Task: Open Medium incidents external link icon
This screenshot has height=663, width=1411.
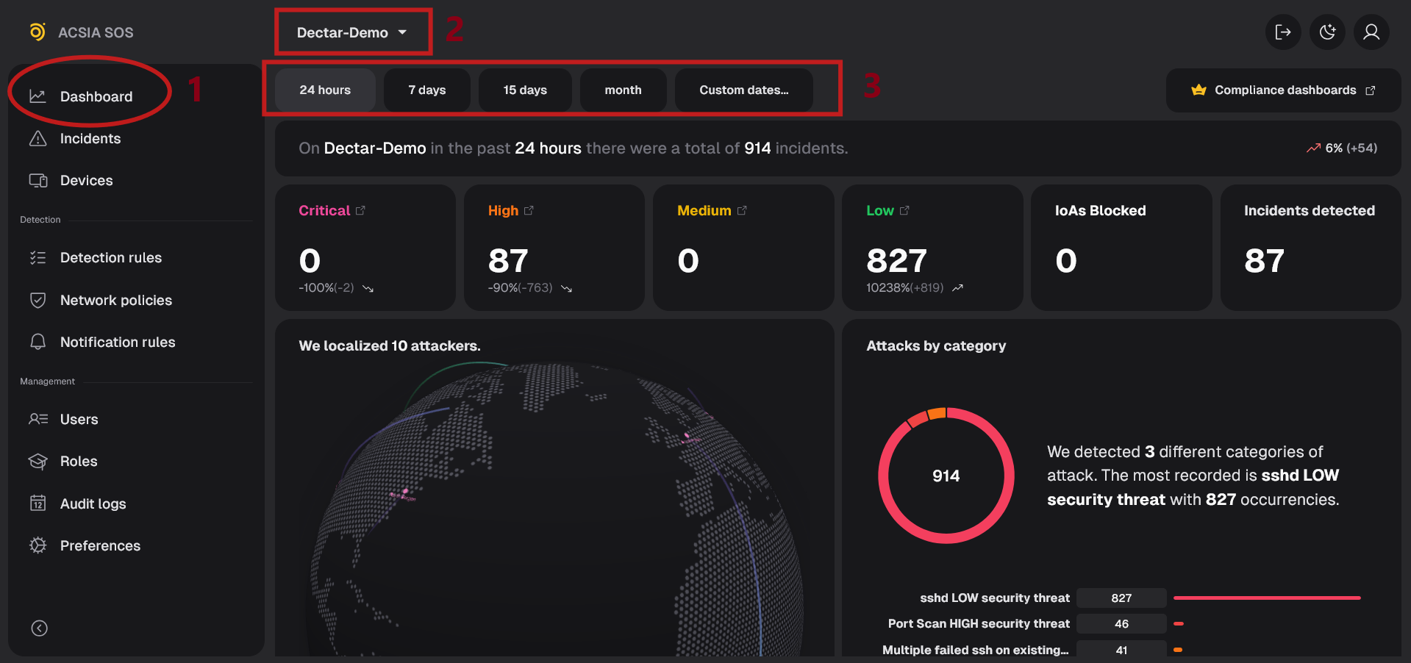Action: click(742, 210)
